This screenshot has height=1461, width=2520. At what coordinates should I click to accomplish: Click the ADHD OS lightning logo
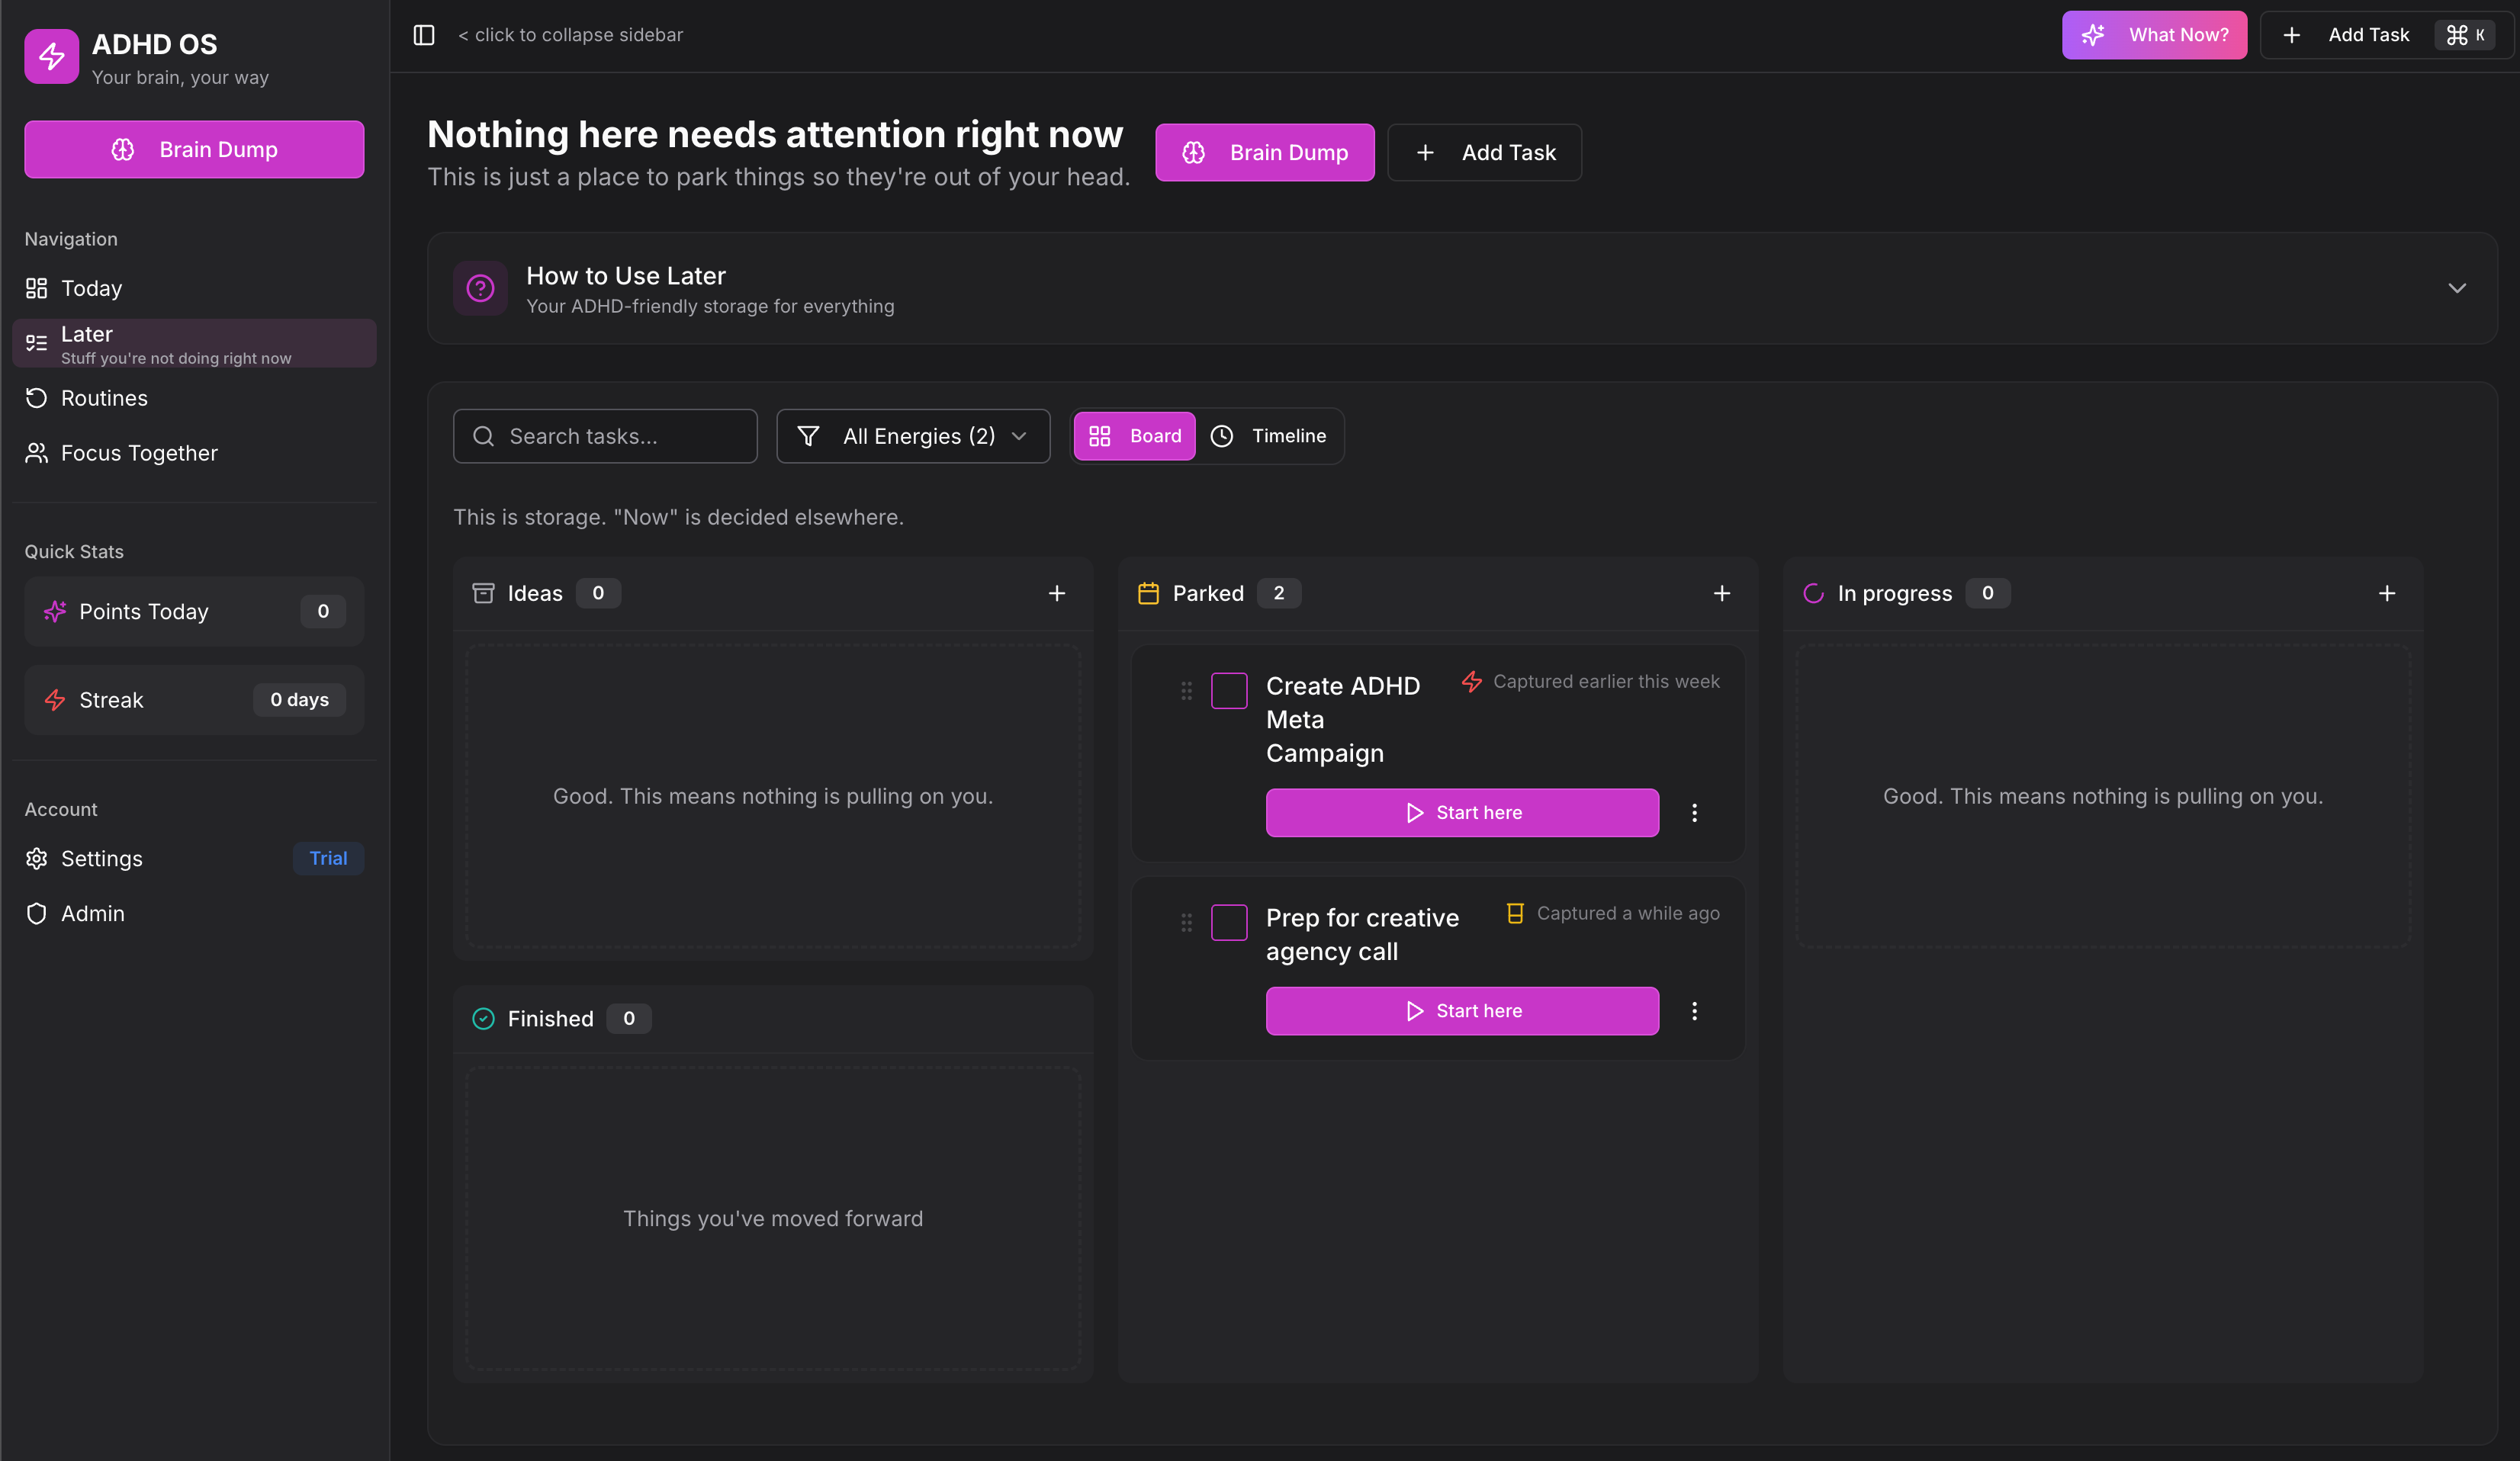pos(51,56)
